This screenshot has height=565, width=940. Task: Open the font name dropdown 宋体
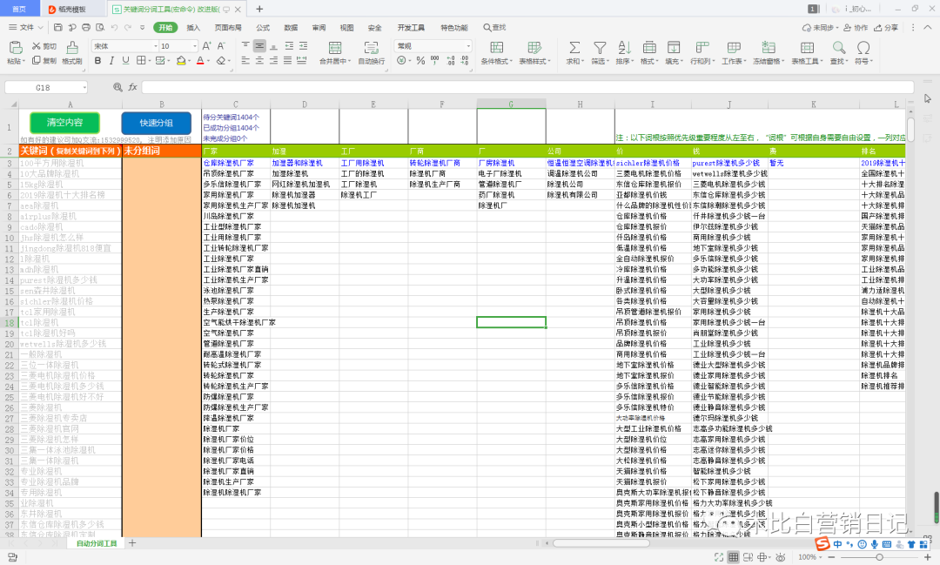[155, 46]
